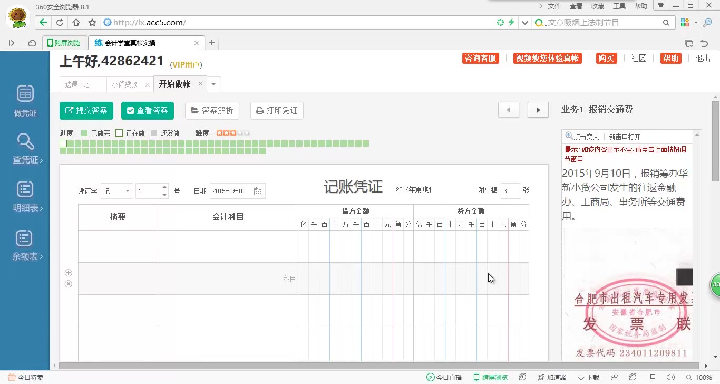This screenshot has height=384, width=720.
Task: Switch to the 小额贷款 tab
Action: coord(125,83)
